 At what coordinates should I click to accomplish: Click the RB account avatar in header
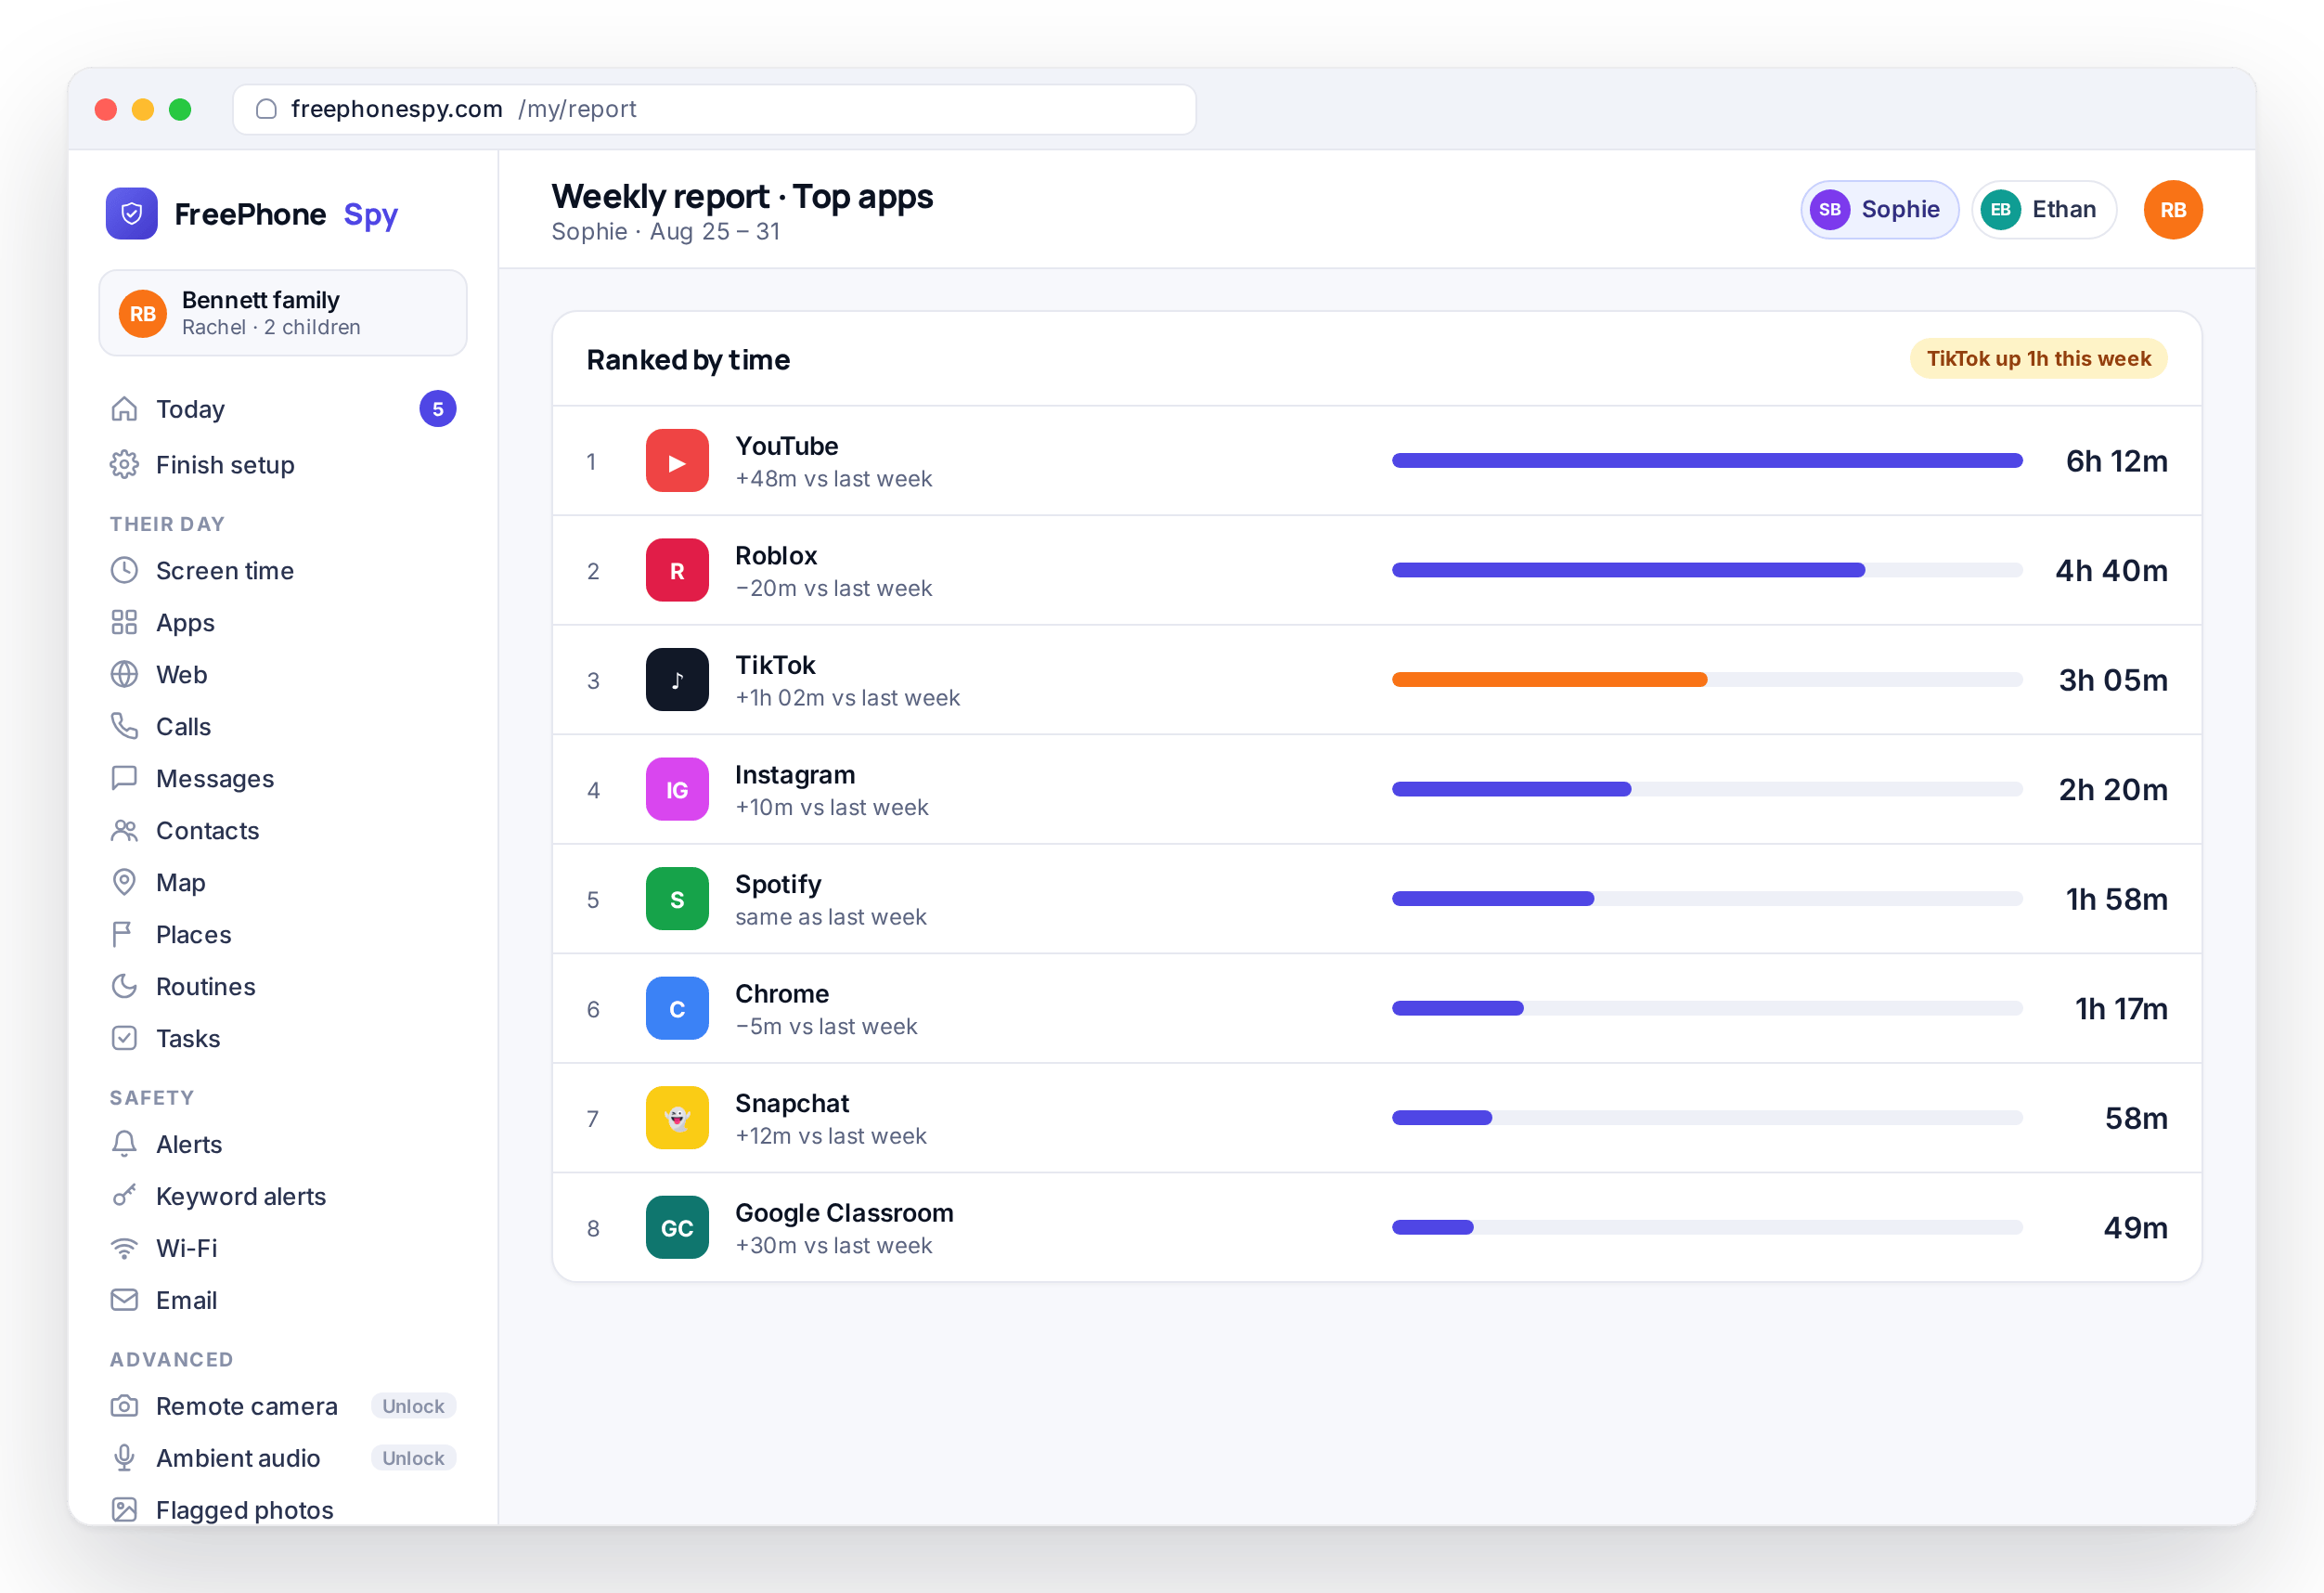2172,210
